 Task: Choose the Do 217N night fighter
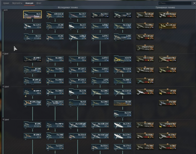[x=77, y=92]
